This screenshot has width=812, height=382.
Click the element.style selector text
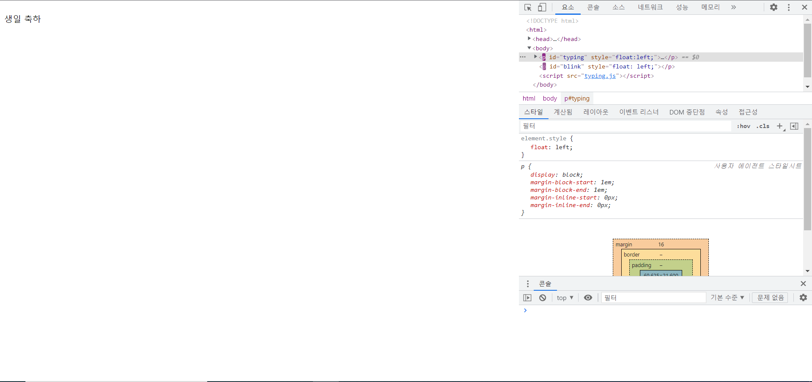pyautogui.click(x=543, y=139)
